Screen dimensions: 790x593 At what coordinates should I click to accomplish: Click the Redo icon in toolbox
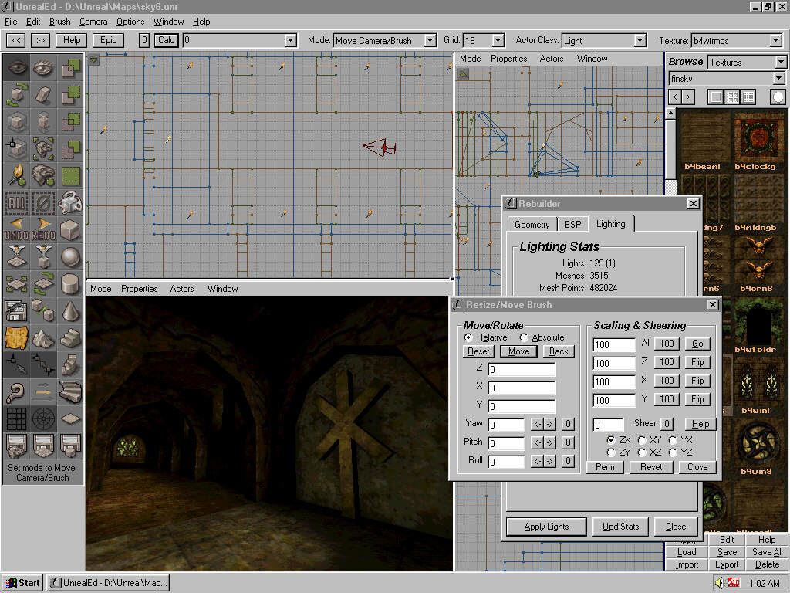(x=43, y=229)
